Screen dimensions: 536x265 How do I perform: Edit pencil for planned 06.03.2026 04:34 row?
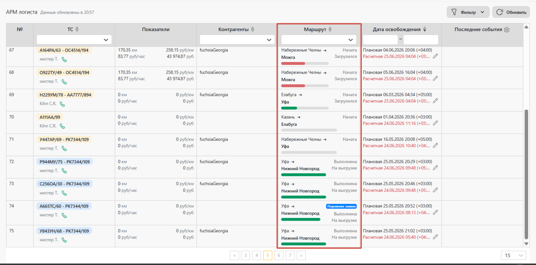click(x=435, y=101)
